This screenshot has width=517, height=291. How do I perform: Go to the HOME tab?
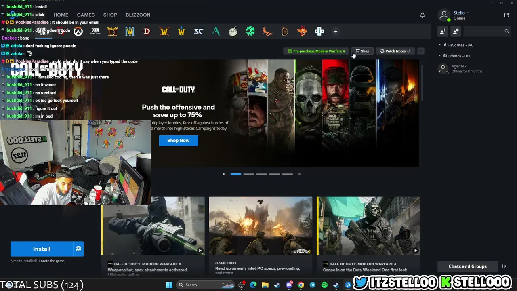coord(61,15)
